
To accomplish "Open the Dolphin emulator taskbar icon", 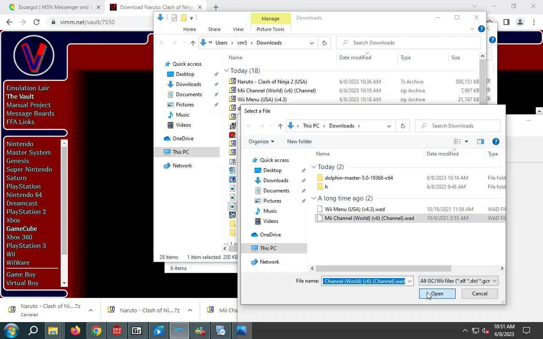I will tap(179, 331).
